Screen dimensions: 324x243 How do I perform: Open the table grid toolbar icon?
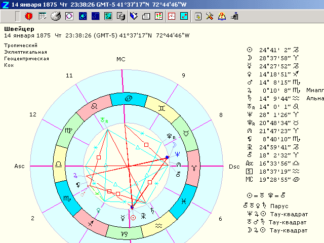click(x=42, y=16)
